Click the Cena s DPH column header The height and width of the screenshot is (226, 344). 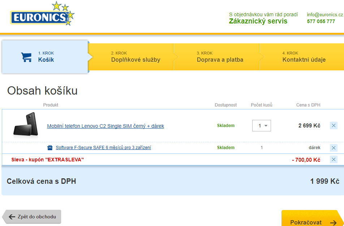pos(308,105)
